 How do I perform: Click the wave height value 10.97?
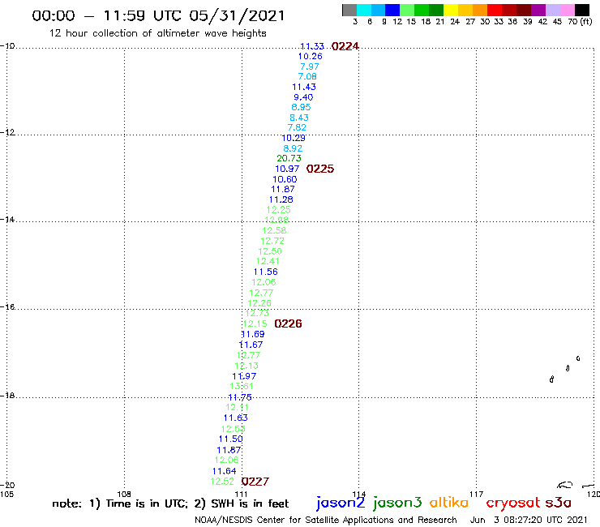click(x=287, y=169)
